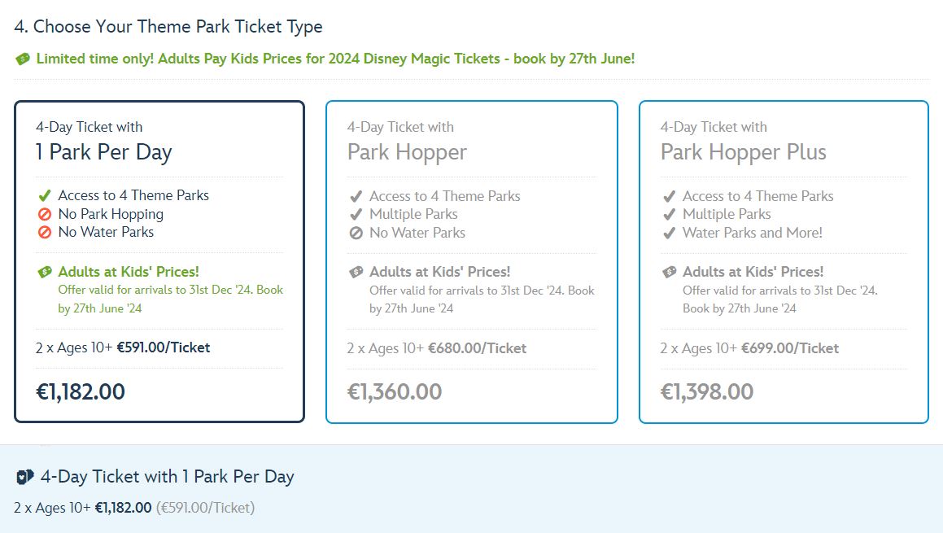This screenshot has width=943, height=533.
Task: Click red prohibited icon beside No Water Parks in 1 Park Per Day card
Action: point(45,232)
